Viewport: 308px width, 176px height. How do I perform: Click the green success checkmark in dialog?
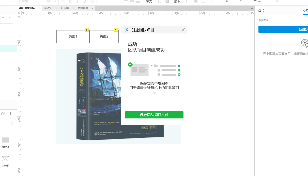coord(130,64)
